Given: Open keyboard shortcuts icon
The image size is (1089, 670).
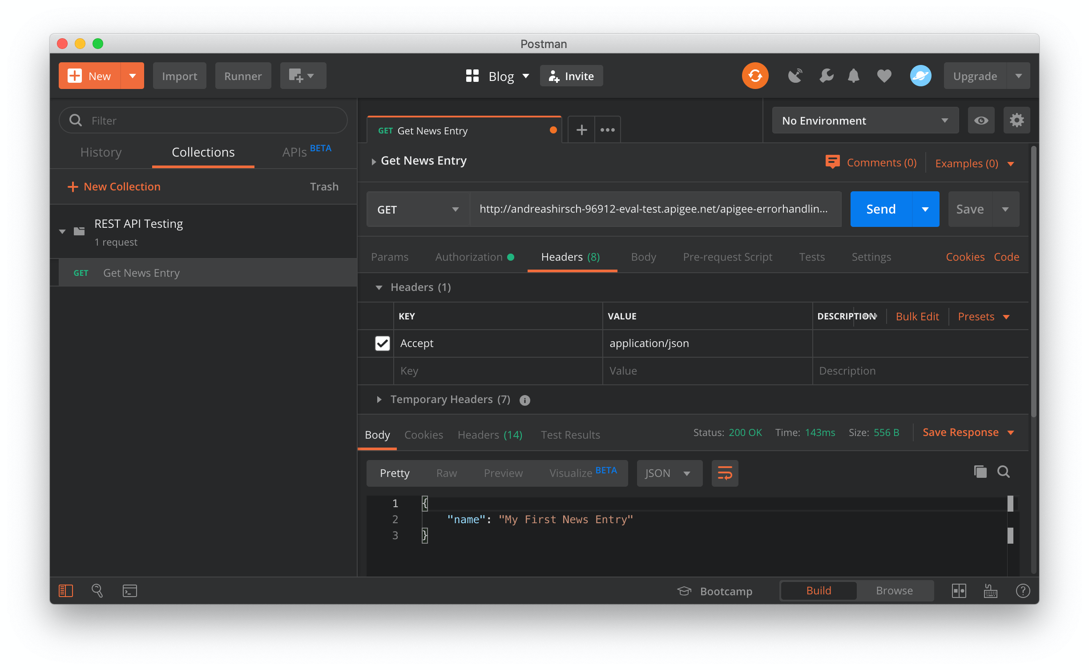Looking at the screenshot, I should (x=991, y=591).
